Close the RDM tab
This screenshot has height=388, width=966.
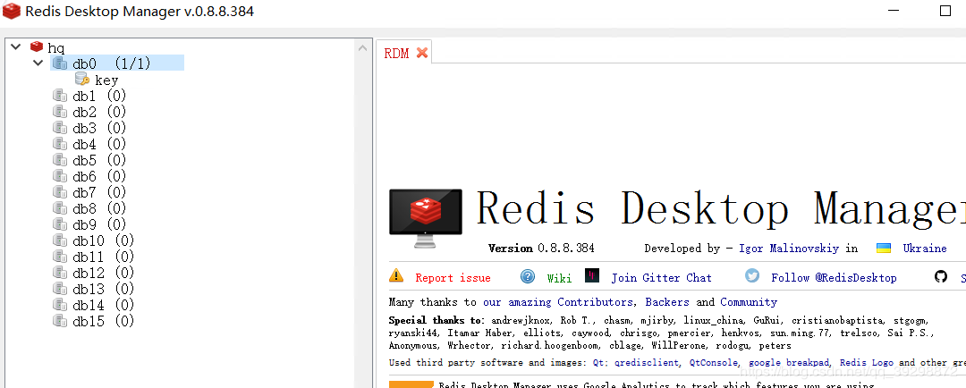pyautogui.click(x=422, y=53)
